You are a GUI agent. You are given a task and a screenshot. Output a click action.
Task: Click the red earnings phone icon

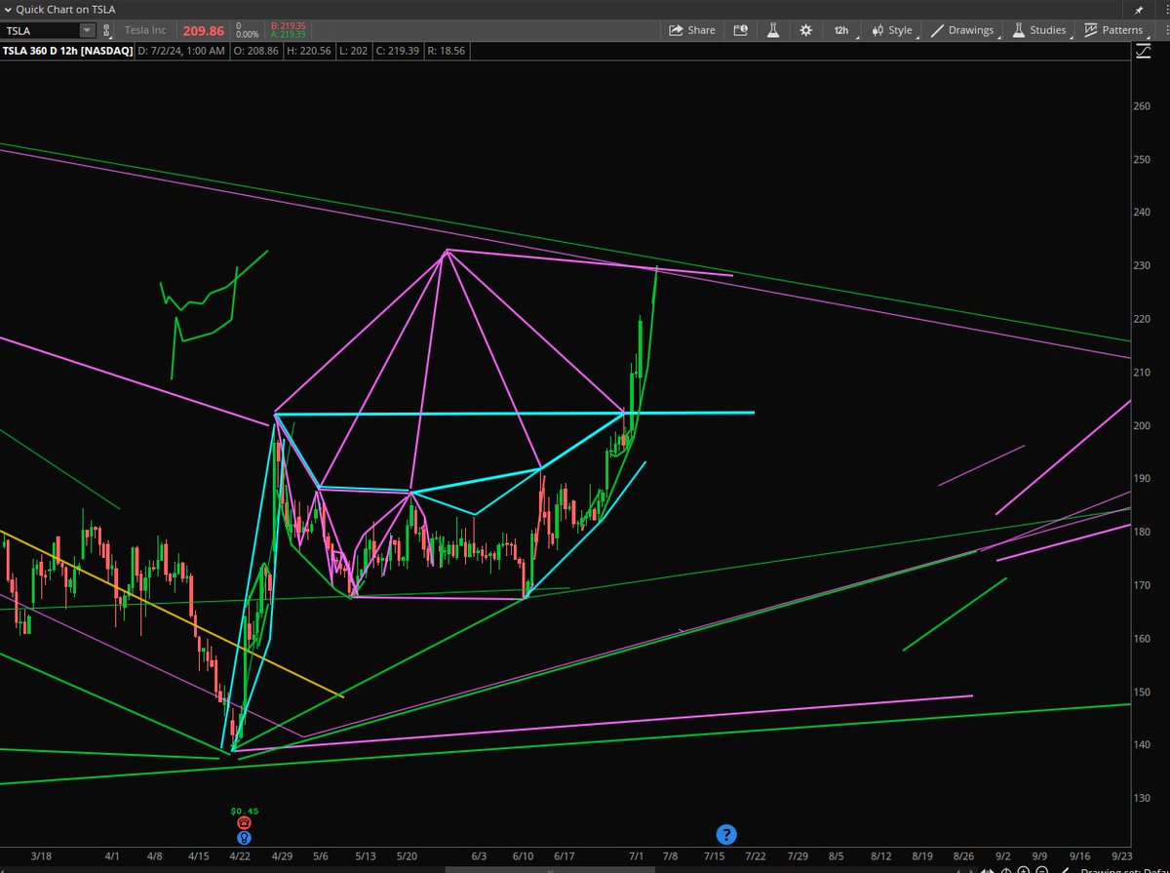pos(243,823)
